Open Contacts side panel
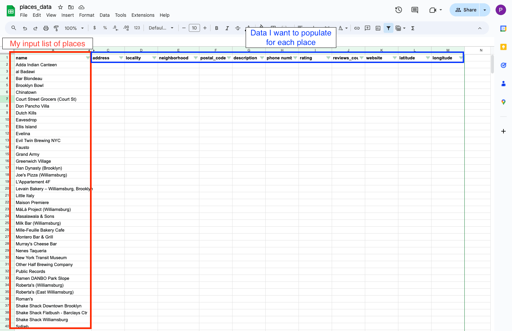Screen dimensions: 512x331 pos(503,84)
